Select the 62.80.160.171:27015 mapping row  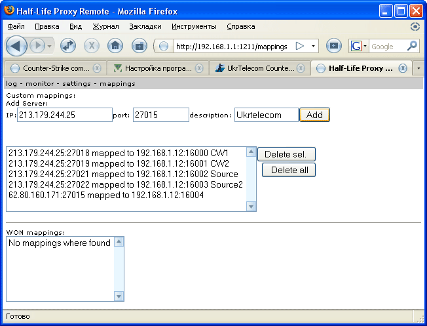point(127,195)
